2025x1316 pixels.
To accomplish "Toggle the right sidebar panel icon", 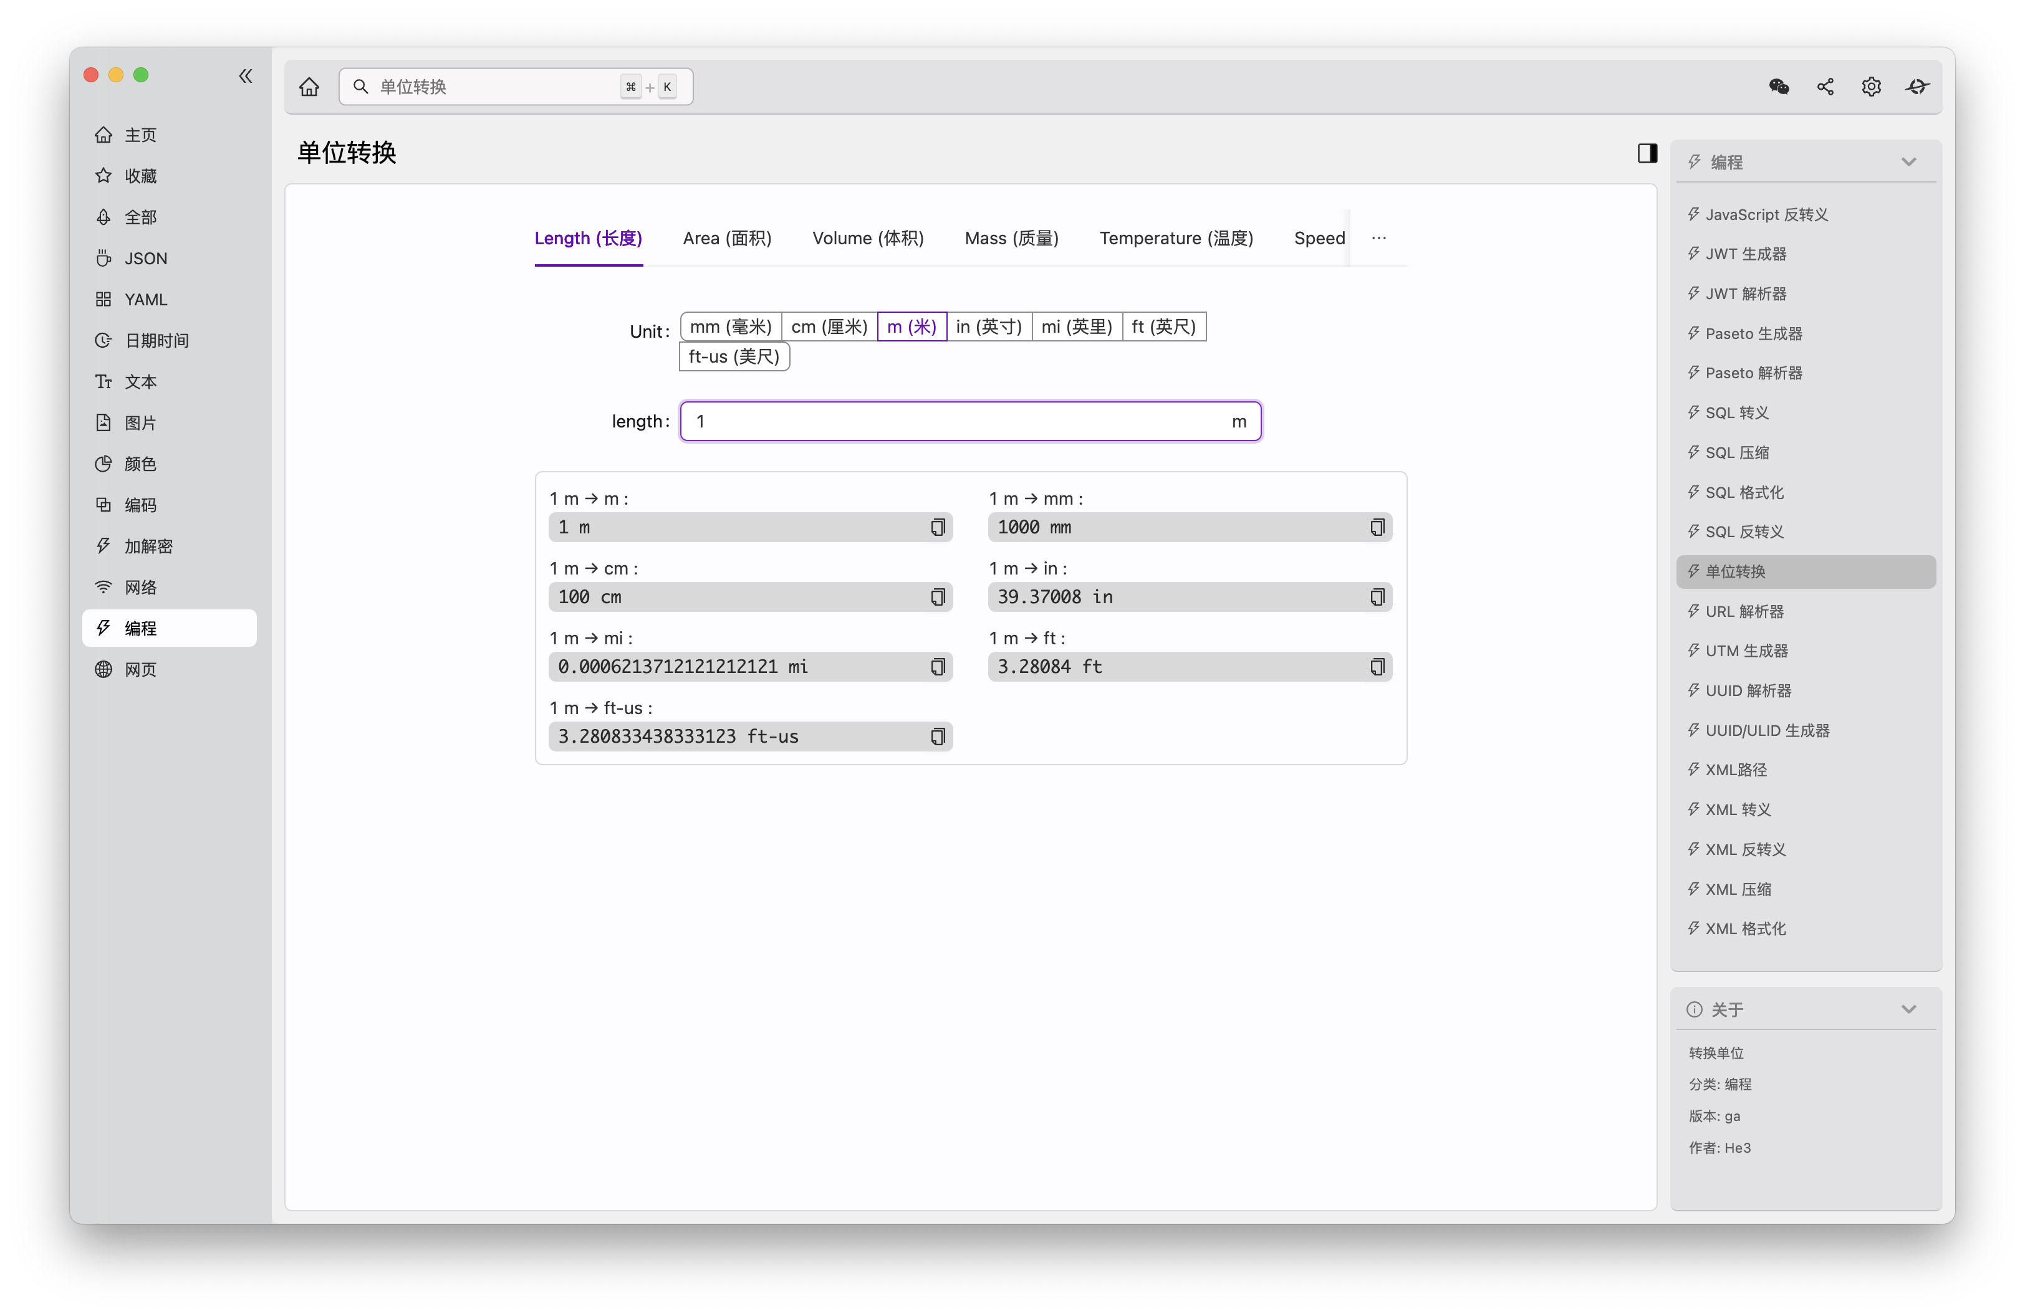I will point(1647,153).
